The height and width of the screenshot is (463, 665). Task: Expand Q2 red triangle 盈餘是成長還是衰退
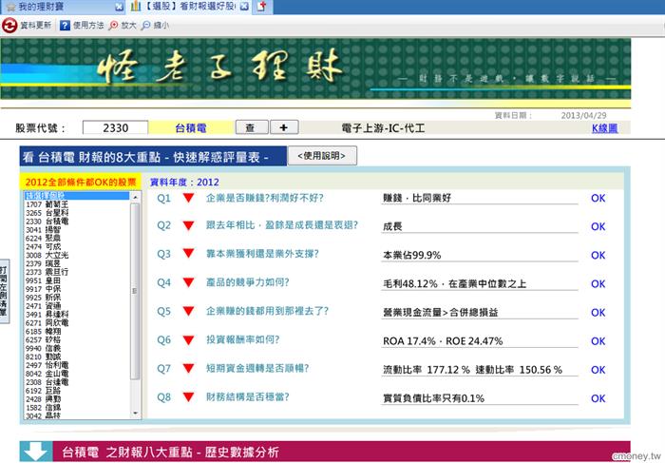189,225
